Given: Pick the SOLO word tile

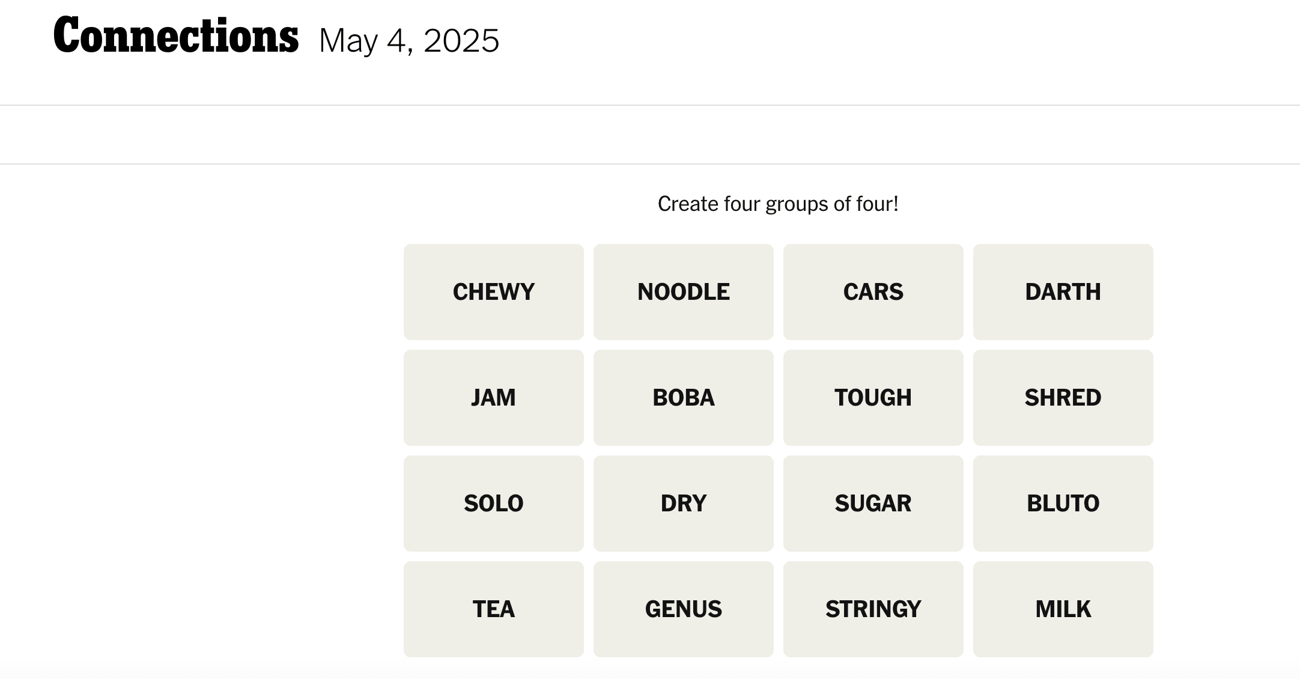Looking at the screenshot, I should point(493,504).
